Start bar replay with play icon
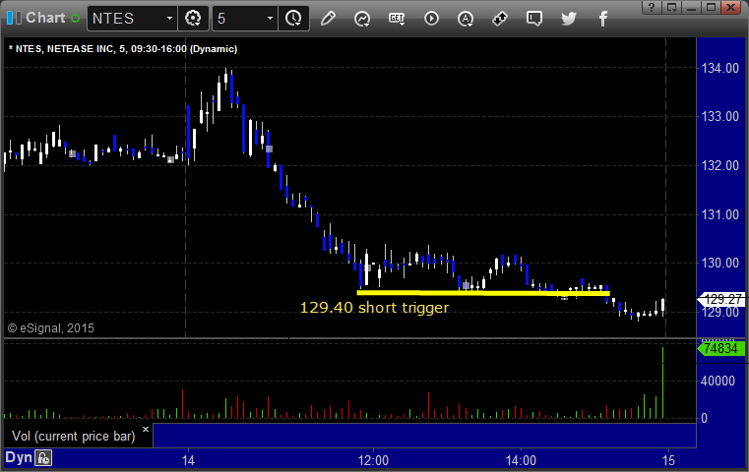Screen dimensions: 749x472 431,19
